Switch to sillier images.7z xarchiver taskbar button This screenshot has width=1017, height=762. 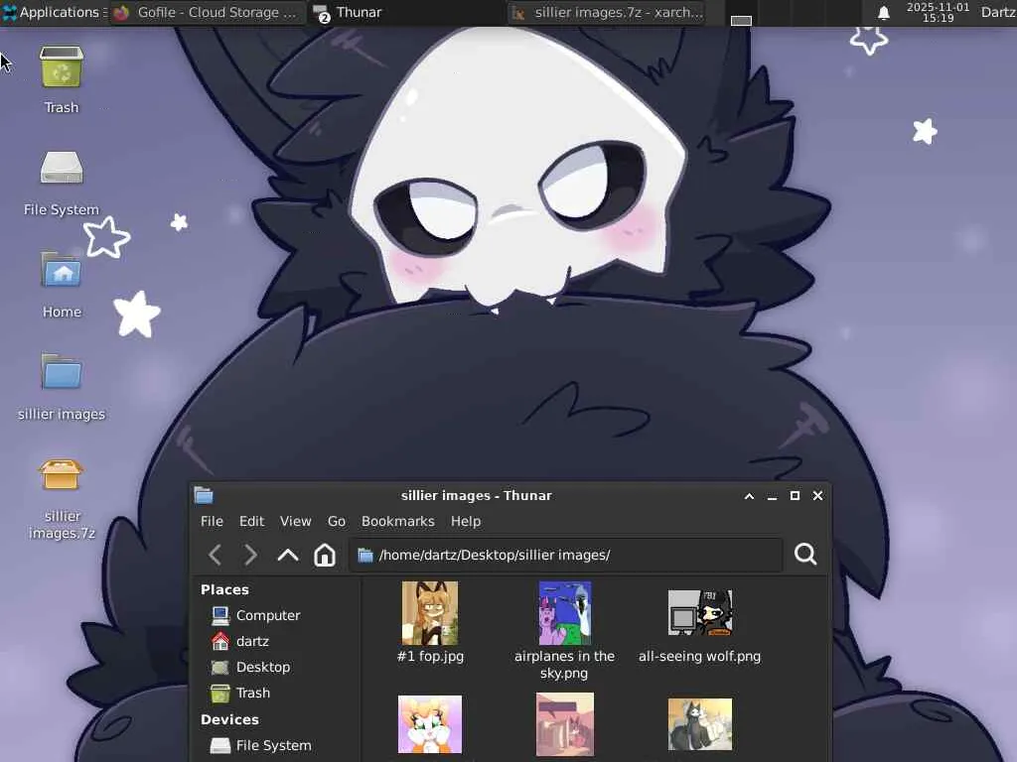click(609, 12)
